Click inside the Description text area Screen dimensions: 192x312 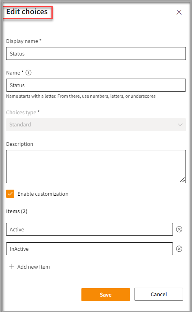pos(96,167)
